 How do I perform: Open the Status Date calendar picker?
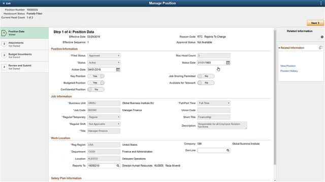coord(228,63)
